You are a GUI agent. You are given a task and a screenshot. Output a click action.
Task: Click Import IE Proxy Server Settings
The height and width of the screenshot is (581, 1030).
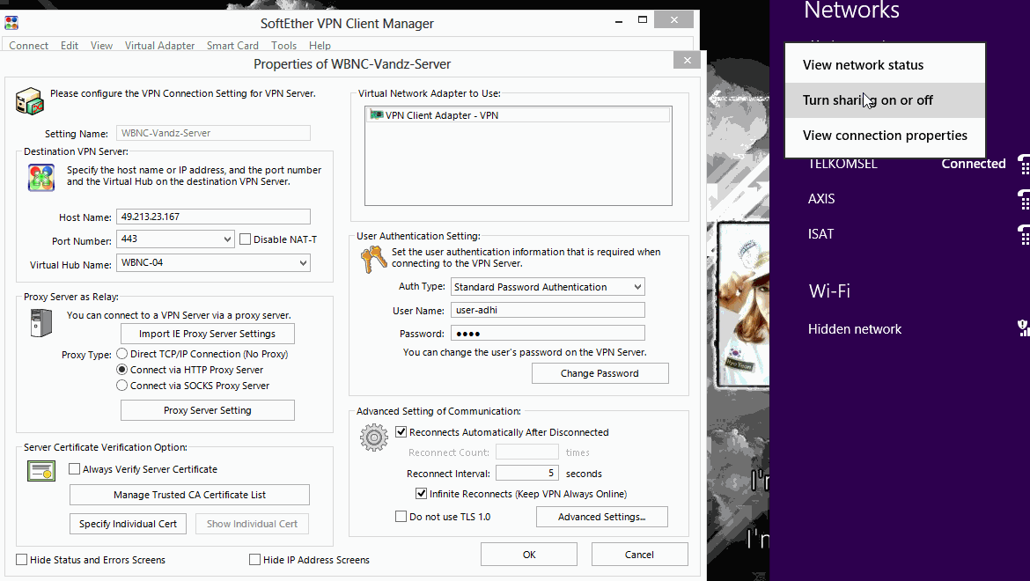click(x=208, y=334)
